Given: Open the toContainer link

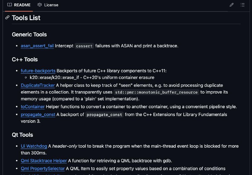Looking at the screenshot, I should click(x=33, y=107).
